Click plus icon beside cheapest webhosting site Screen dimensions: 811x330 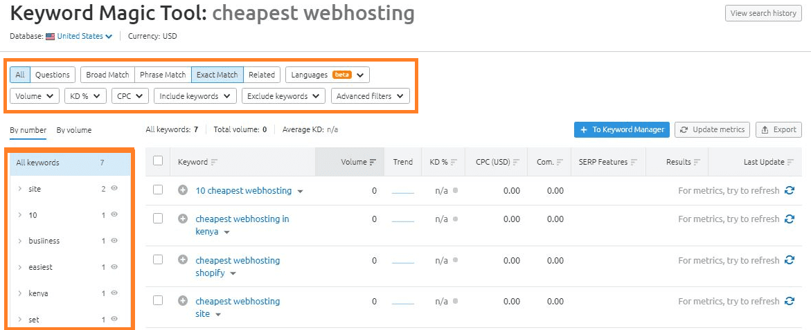tap(183, 301)
